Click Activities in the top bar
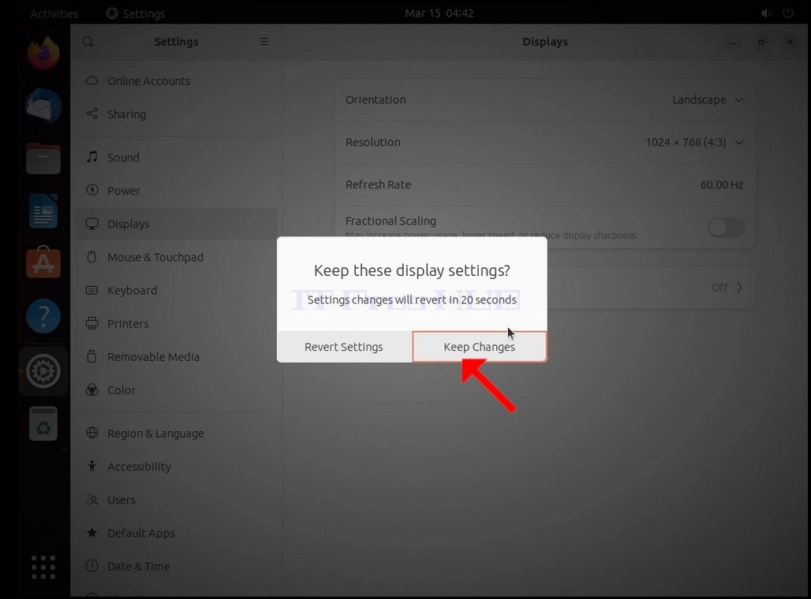Screen dimensions: 811x599 (54, 13)
